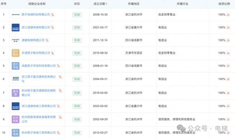
Task: Open 速捷电梯有限公司 in row 3
Action: coord(33,40)
